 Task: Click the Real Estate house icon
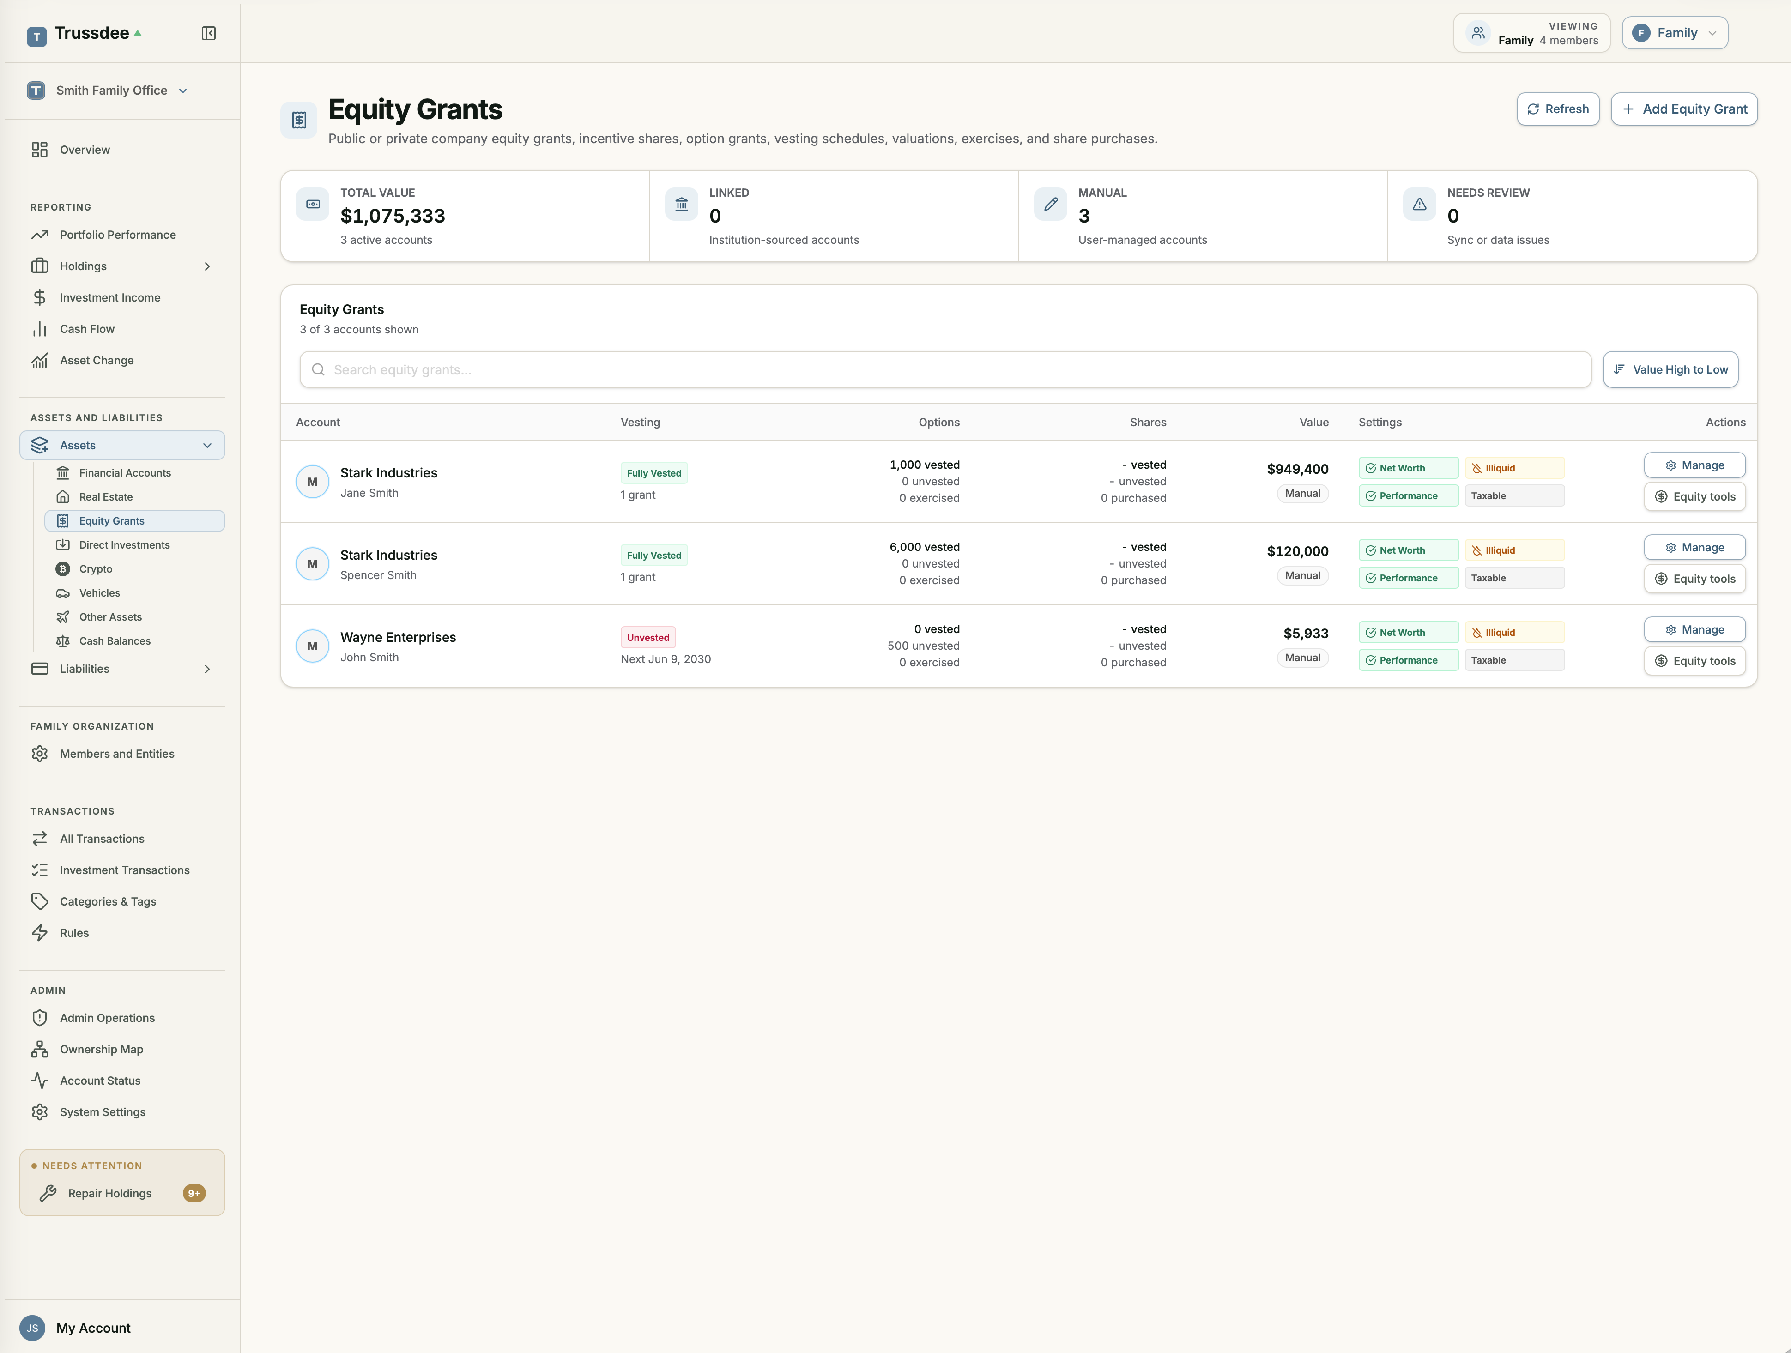pyautogui.click(x=62, y=497)
